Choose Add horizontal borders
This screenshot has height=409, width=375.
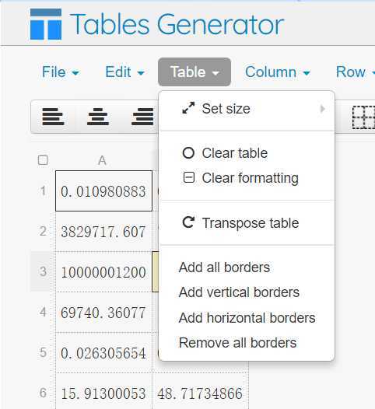(247, 318)
